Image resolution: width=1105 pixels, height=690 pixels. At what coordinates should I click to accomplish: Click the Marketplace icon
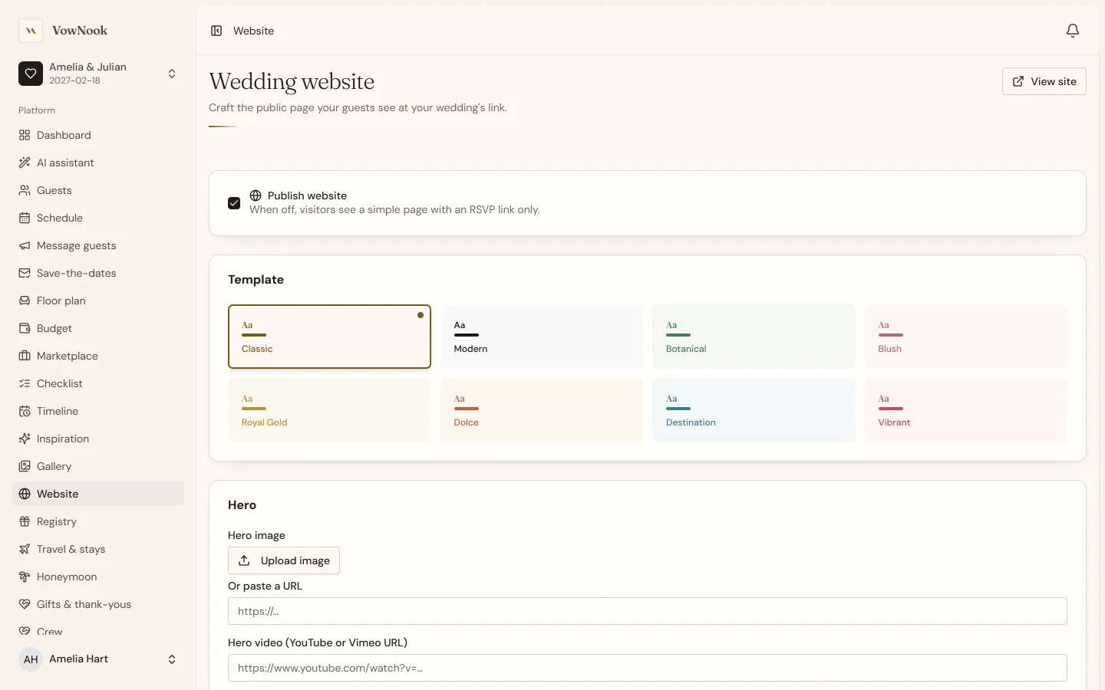tap(25, 356)
